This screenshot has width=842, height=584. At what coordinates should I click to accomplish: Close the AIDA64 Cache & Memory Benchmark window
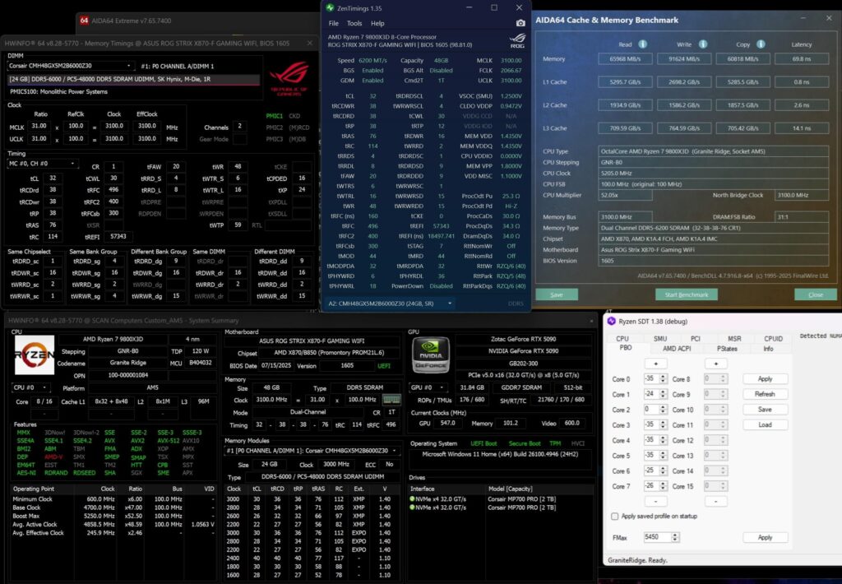click(x=829, y=18)
